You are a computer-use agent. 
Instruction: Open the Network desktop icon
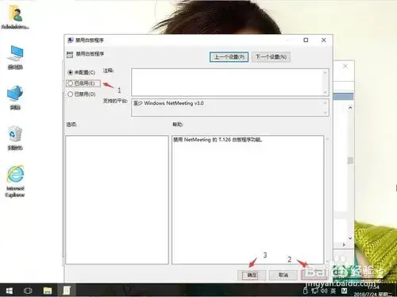pyautogui.click(x=15, y=98)
